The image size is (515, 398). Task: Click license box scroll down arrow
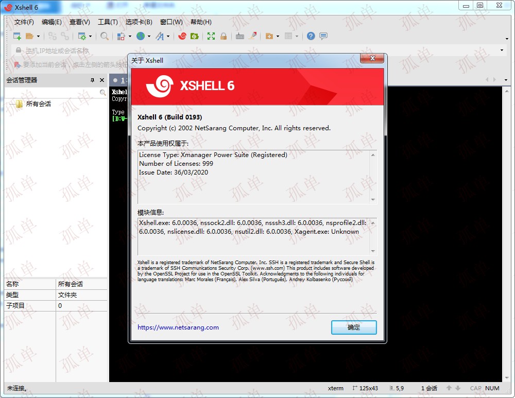(x=373, y=200)
